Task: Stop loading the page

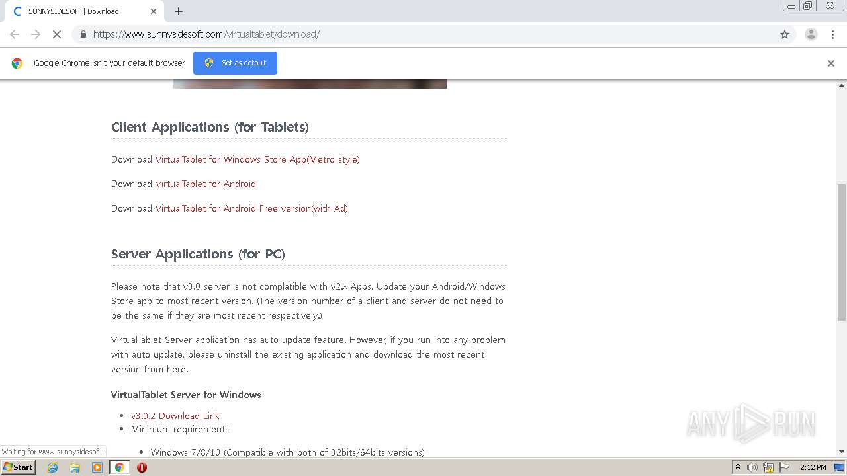Action: [57, 34]
